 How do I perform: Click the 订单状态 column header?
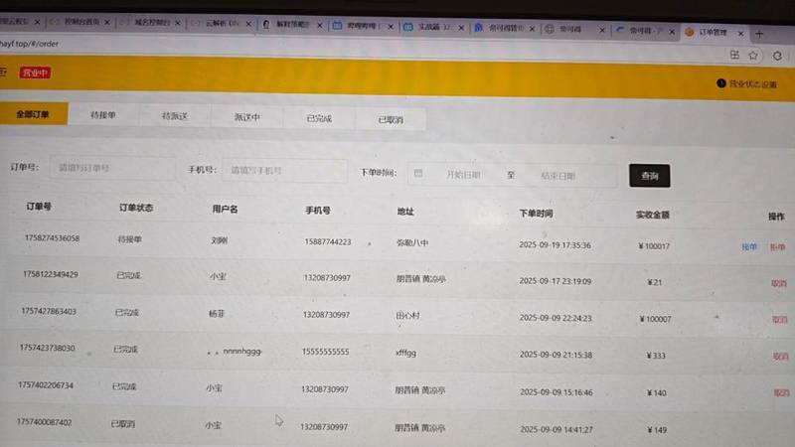coord(136,208)
